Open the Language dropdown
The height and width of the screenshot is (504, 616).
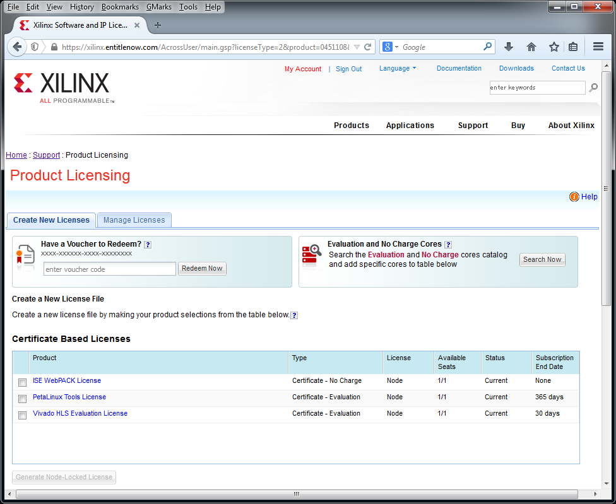pos(397,68)
